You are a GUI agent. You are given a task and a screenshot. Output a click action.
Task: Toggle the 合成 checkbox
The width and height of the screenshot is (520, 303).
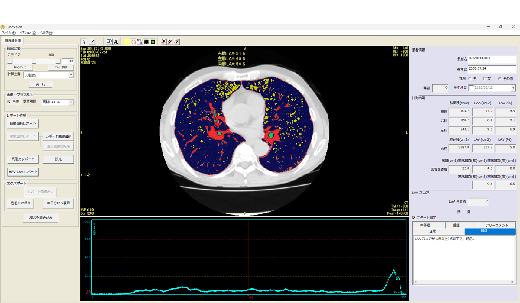[x=10, y=102]
